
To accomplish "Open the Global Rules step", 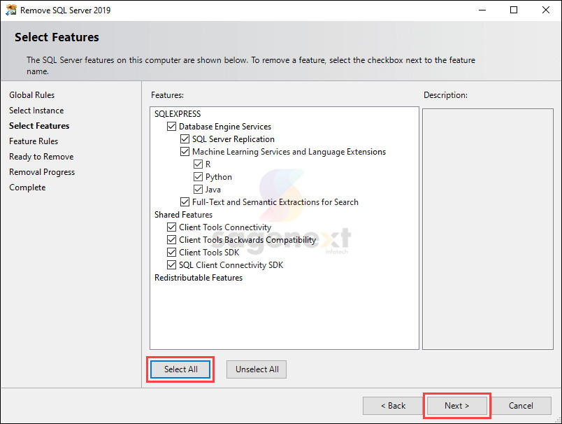I will coord(32,95).
